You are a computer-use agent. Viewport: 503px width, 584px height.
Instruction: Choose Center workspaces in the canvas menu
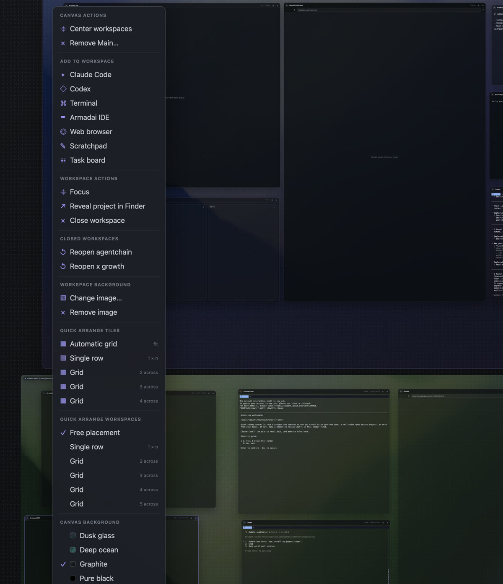pos(109,29)
